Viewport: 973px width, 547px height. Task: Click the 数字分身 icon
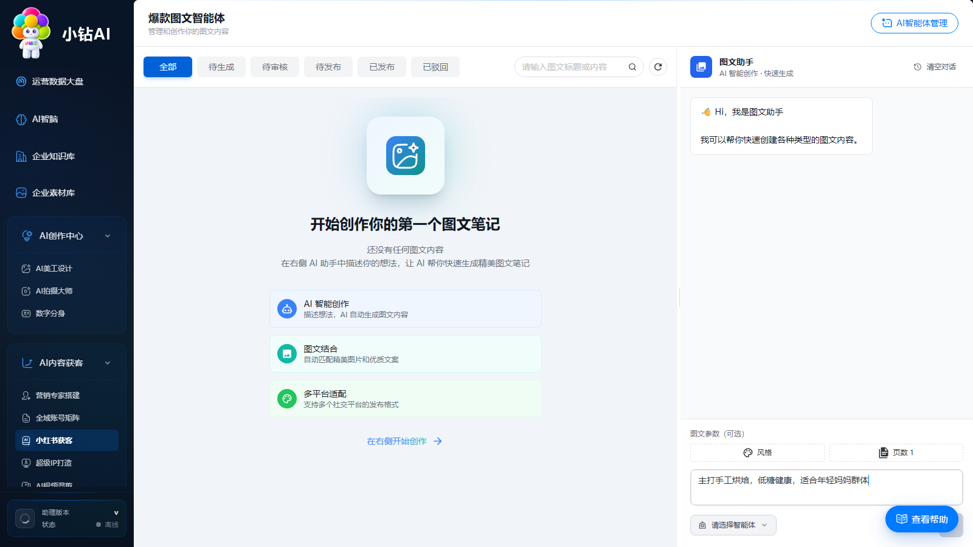click(x=26, y=314)
